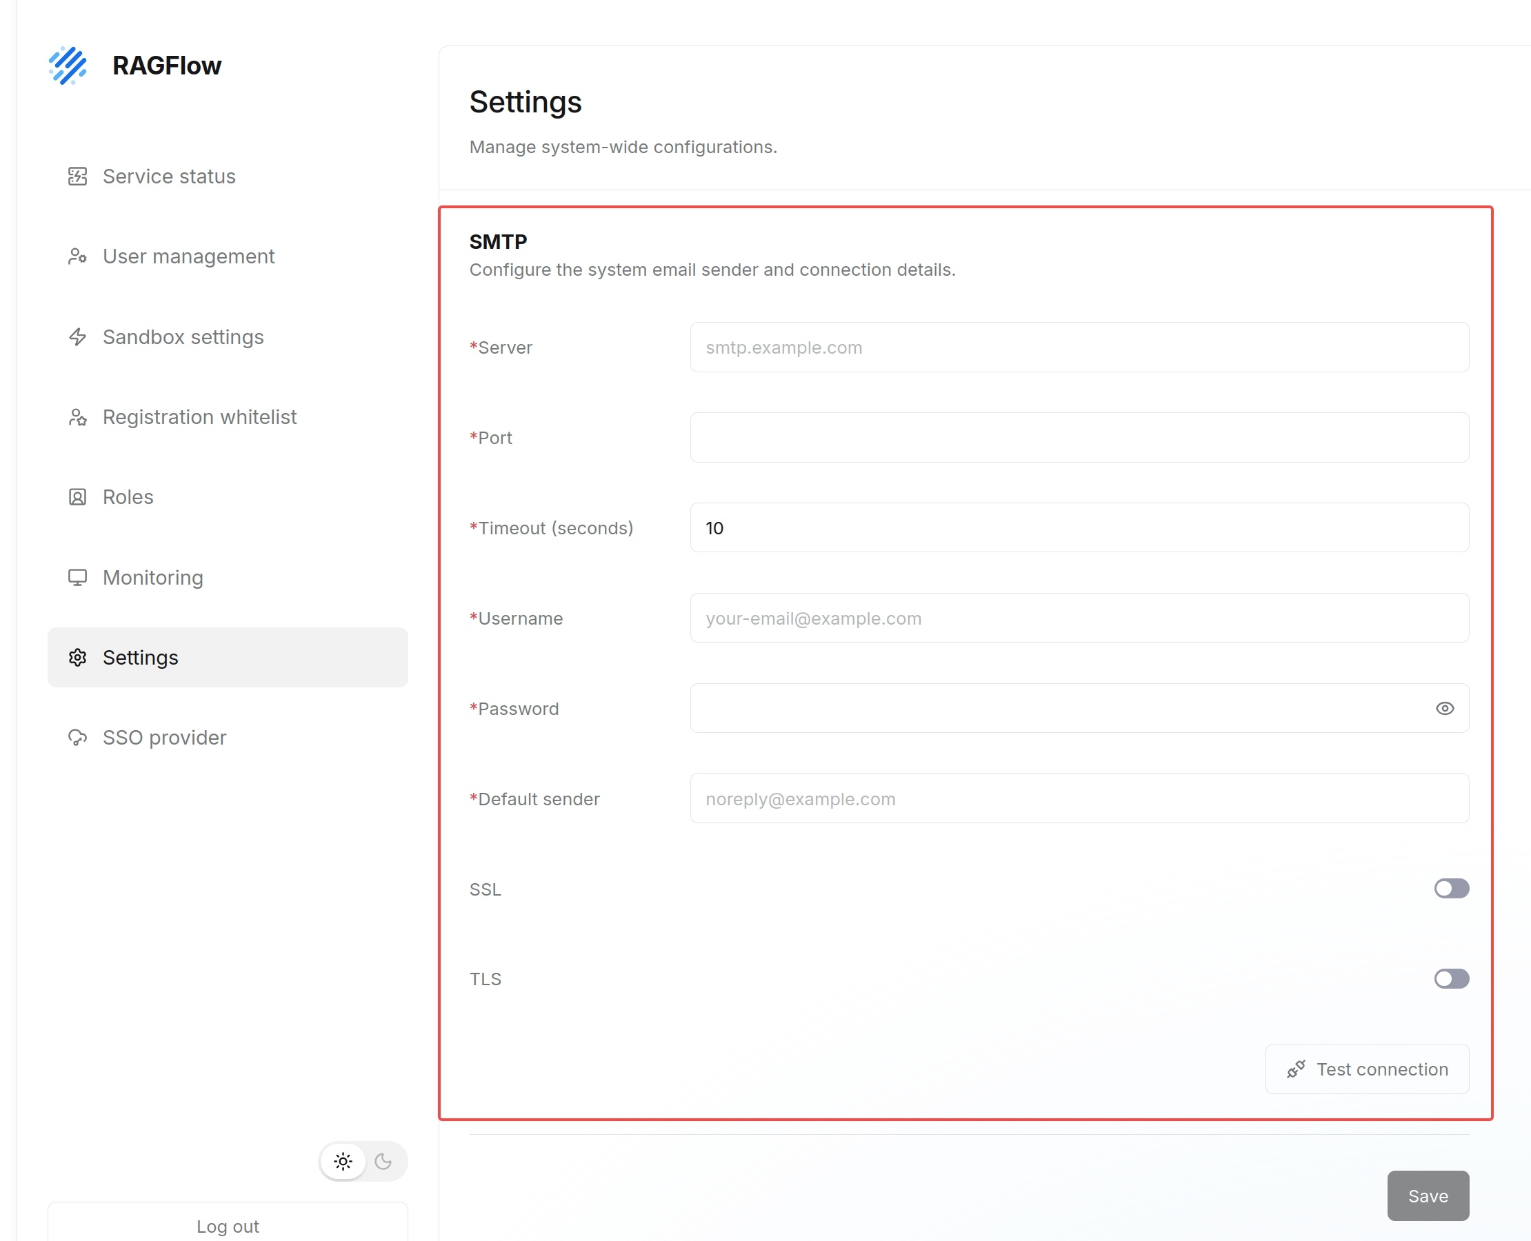Click the Registration whitelist icon
Screen dimensions: 1531x1241
[77, 416]
